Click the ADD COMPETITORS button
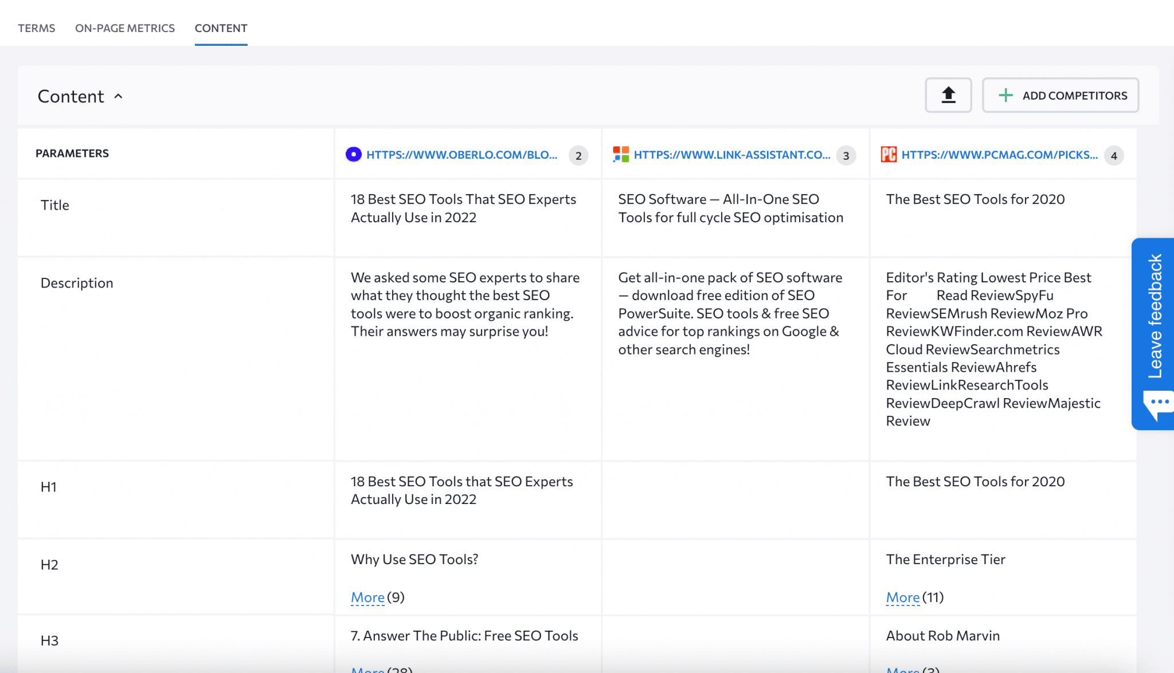Viewport: 1174px width, 673px height. [x=1060, y=95]
